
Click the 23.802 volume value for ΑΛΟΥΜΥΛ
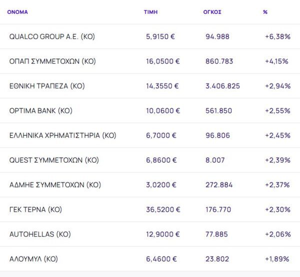[x=218, y=259]
